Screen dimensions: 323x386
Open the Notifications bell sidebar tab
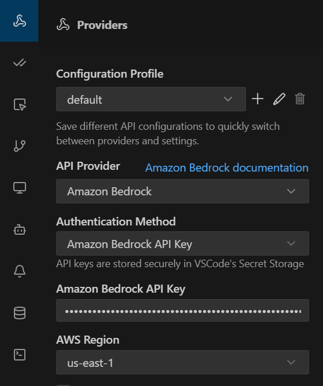(x=20, y=271)
